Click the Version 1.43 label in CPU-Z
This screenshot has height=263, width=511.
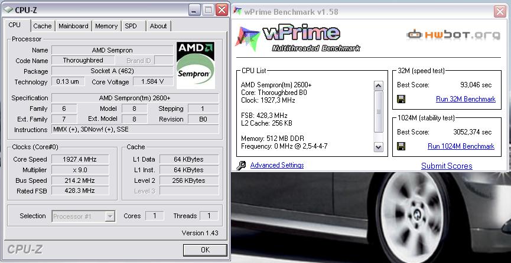200,233
